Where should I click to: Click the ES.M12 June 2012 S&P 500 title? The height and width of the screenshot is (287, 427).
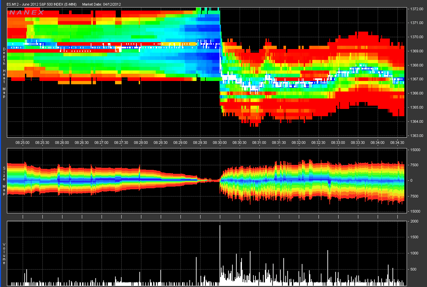click(42, 4)
